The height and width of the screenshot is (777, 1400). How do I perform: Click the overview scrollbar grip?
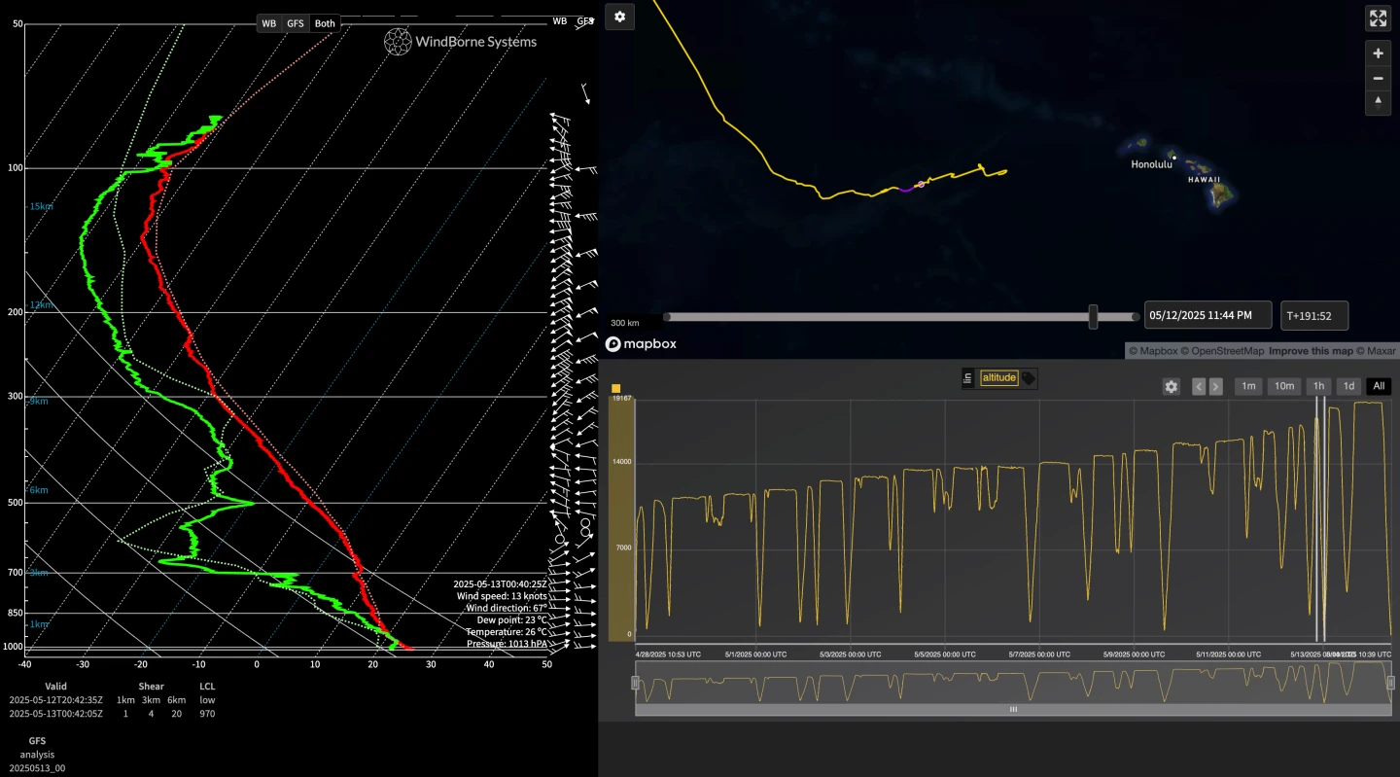[1013, 710]
